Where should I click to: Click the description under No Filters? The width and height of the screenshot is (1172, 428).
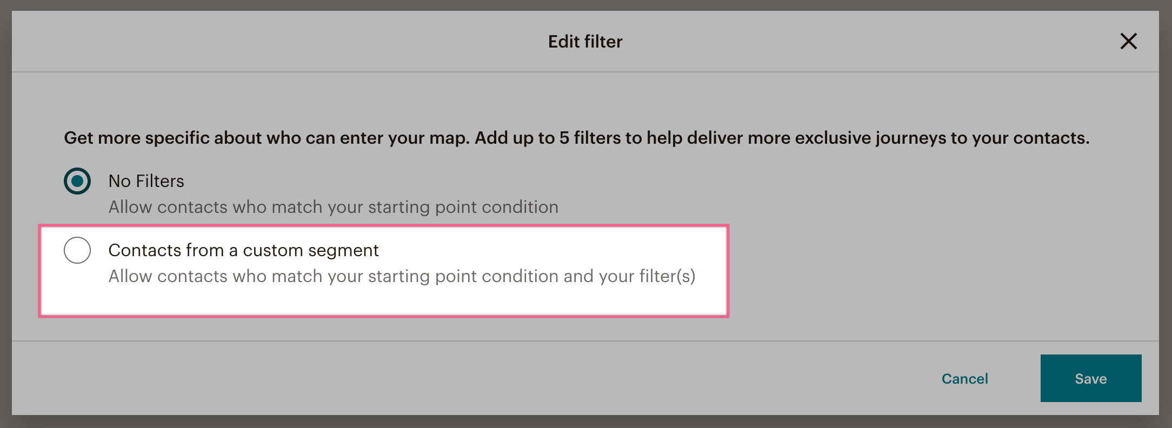[x=333, y=207]
